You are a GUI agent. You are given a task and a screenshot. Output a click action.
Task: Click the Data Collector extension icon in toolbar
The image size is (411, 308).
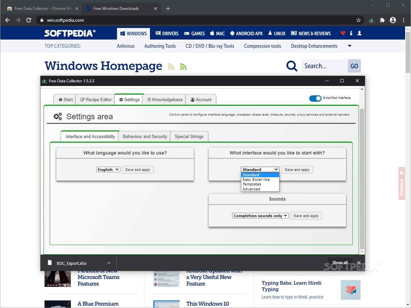click(x=372, y=20)
